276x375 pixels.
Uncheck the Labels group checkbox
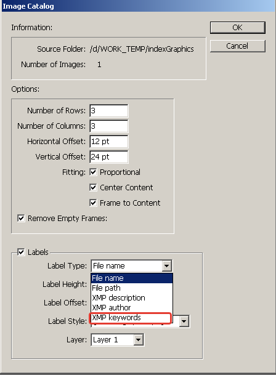21,252
